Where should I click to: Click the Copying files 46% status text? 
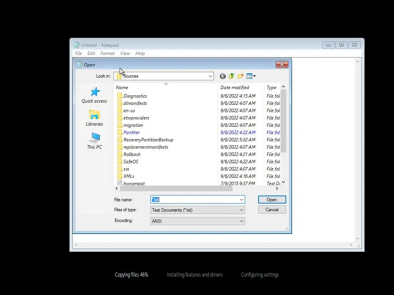[132, 275]
